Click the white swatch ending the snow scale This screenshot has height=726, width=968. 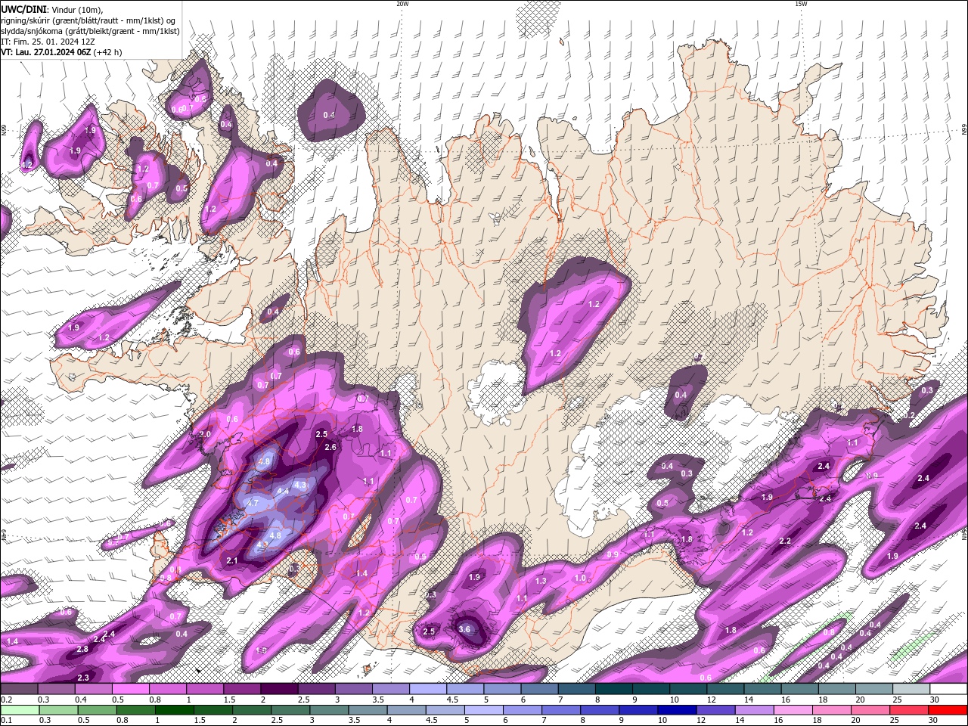click(x=948, y=689)
